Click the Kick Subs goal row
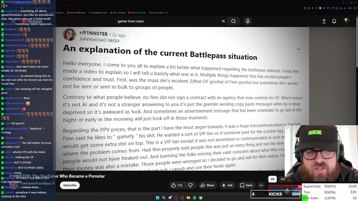Viewport: 358px width, 201px height. coord(330,198)
